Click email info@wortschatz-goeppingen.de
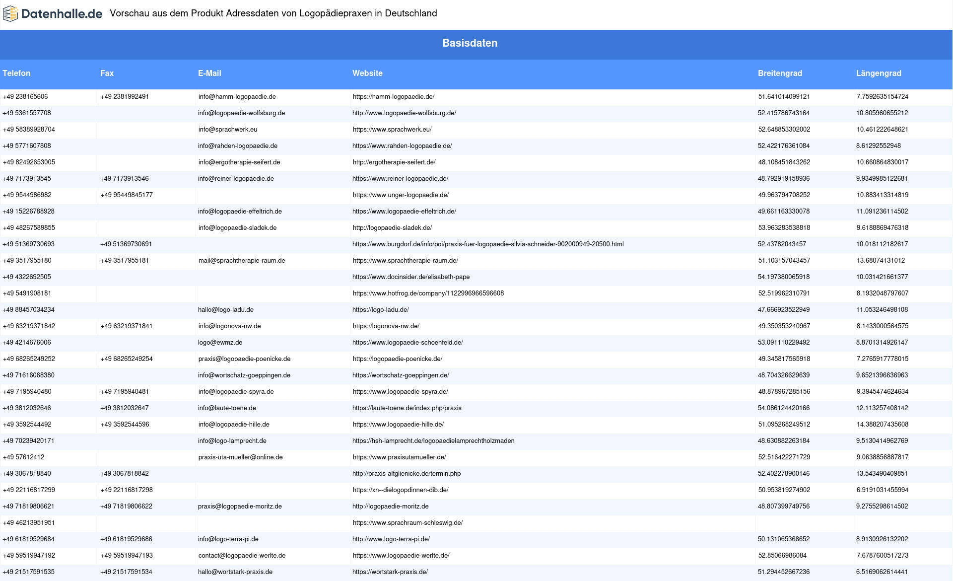The height and width of the screenshot is (581, 953). coord(244,375)
